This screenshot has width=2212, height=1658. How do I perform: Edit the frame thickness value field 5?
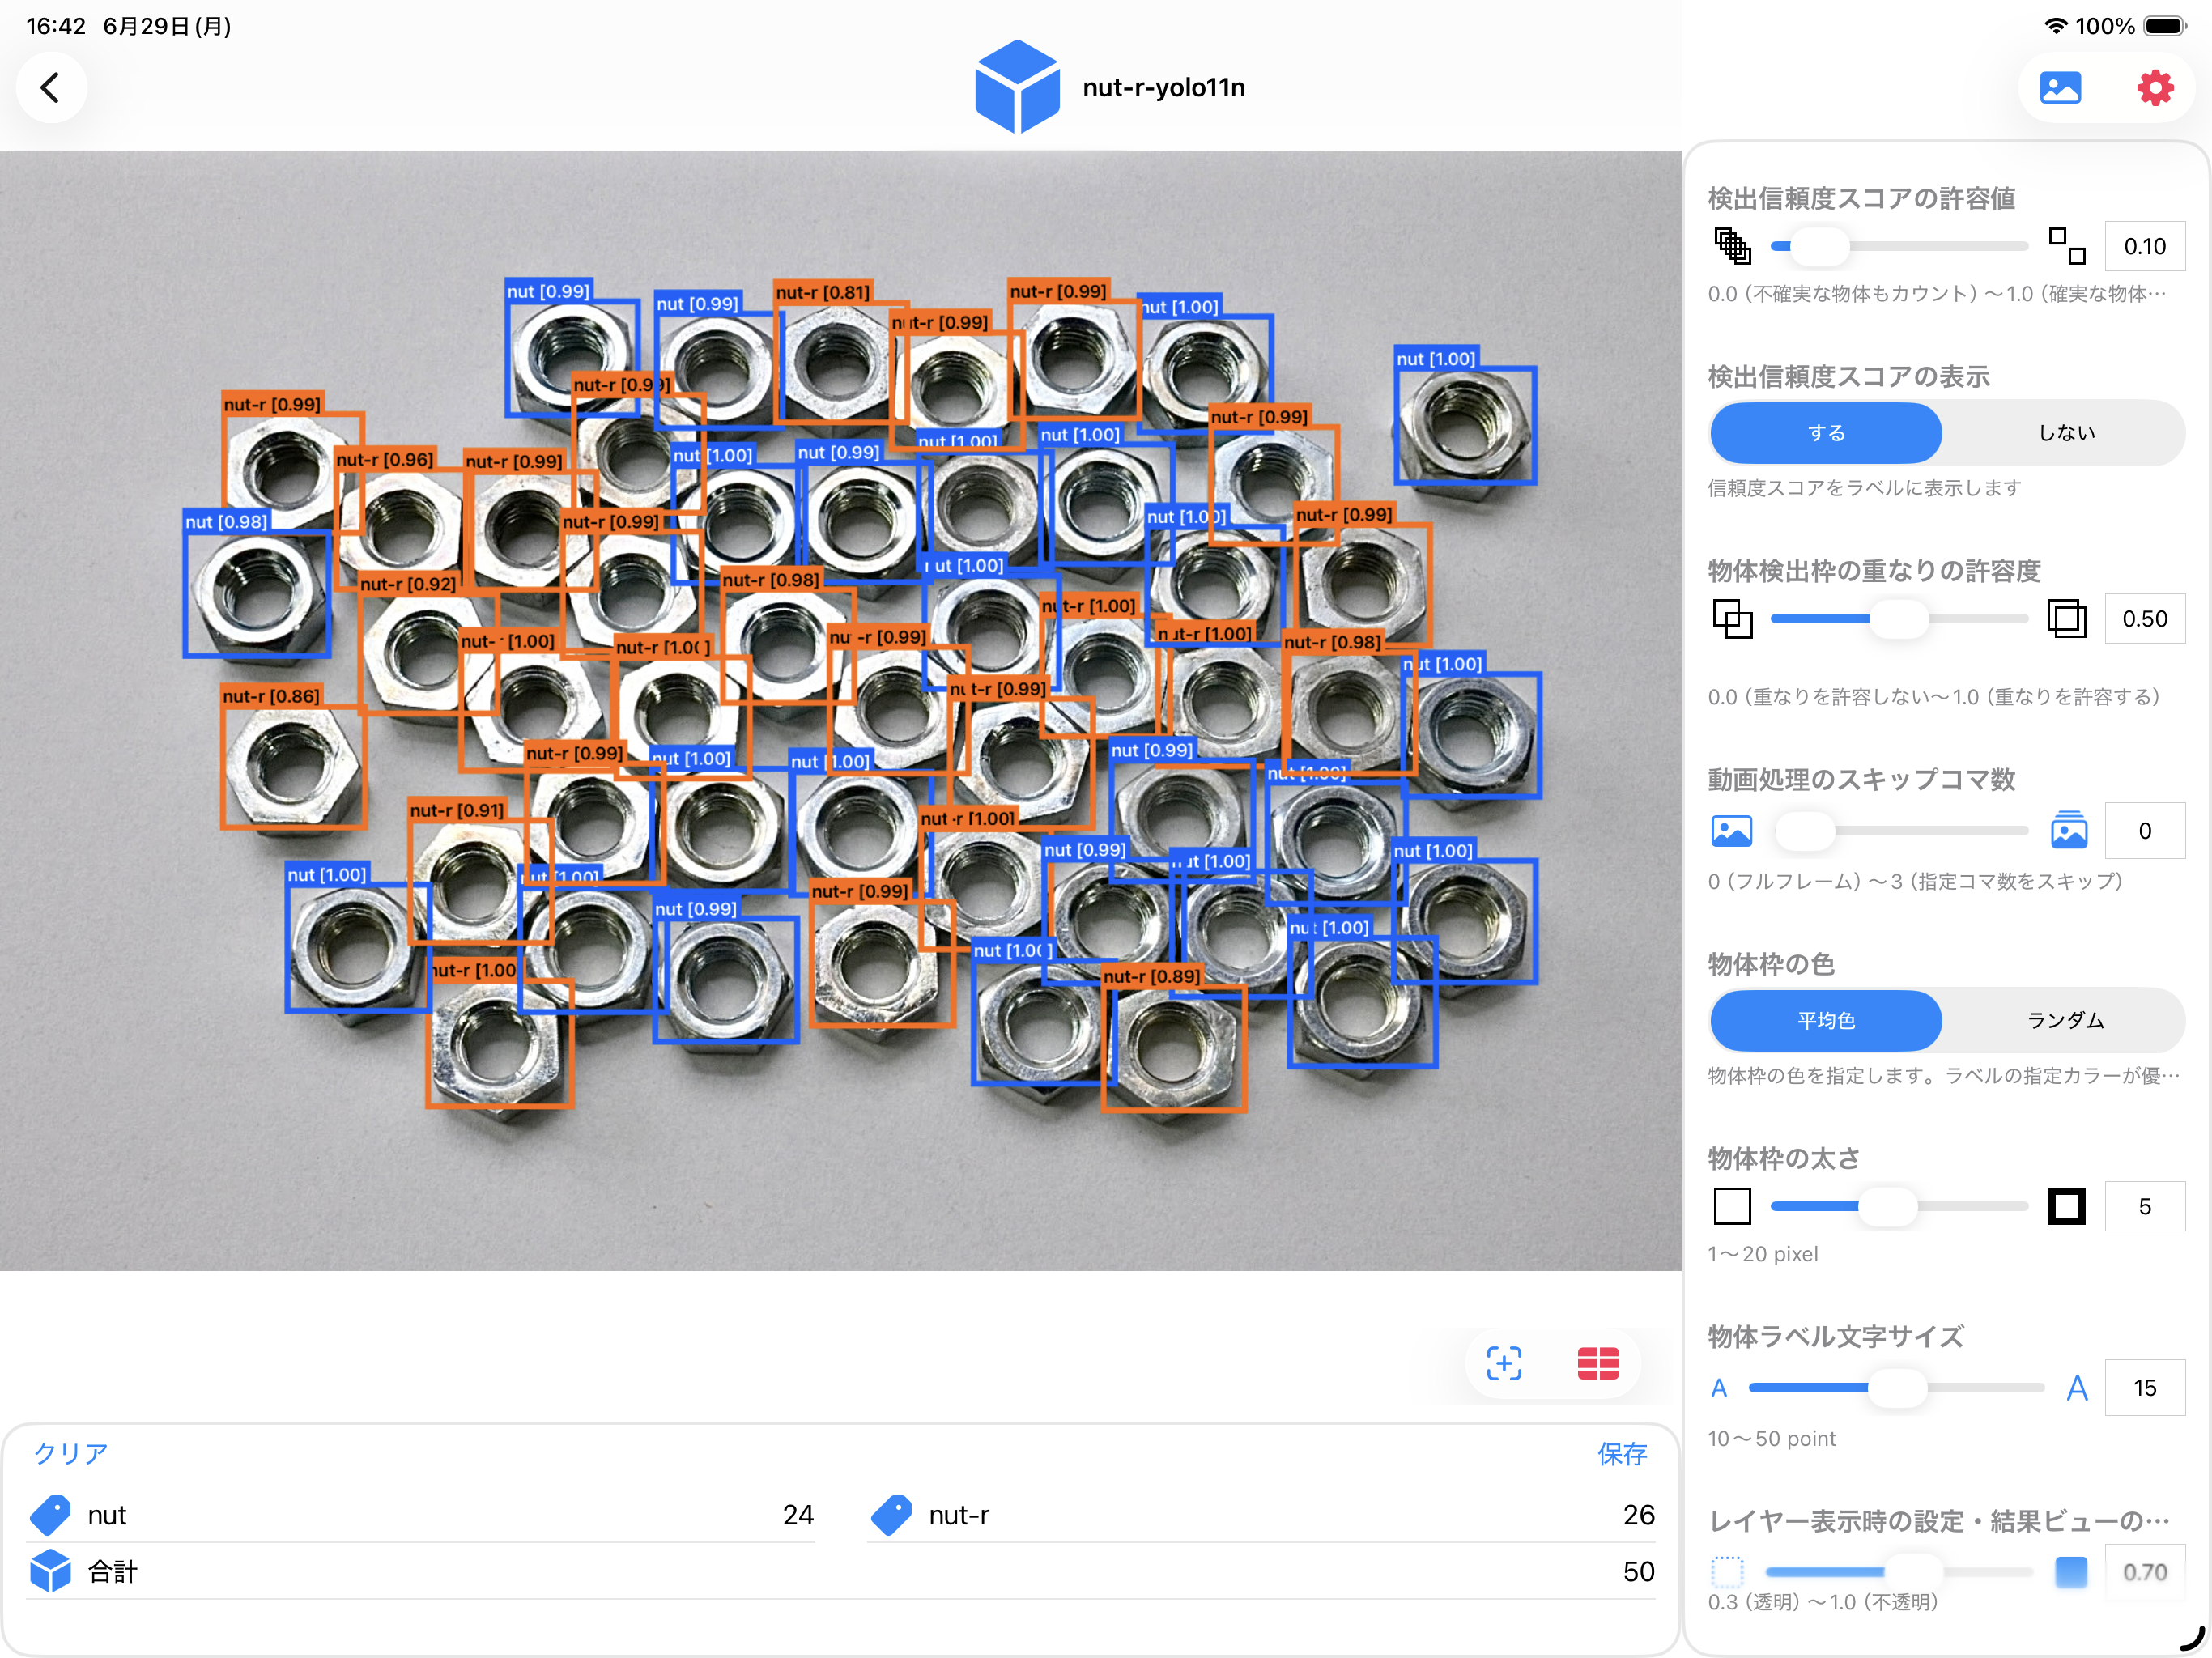pyautogui.click(x=2144, y=1206)
